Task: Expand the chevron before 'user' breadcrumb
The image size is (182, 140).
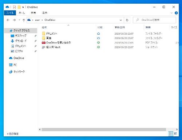Action: pos(33,20)
